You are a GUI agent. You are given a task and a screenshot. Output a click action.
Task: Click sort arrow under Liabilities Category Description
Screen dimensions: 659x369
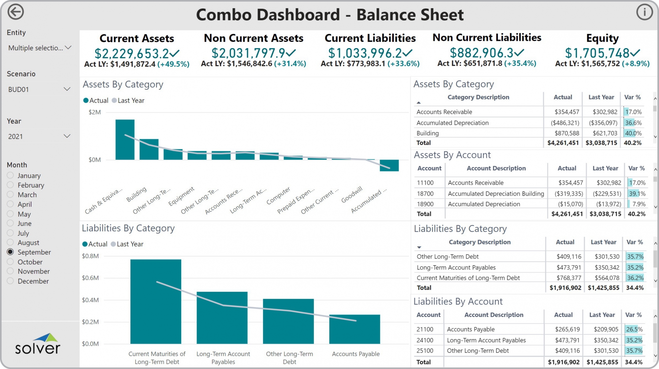click(x=419, y=247)
